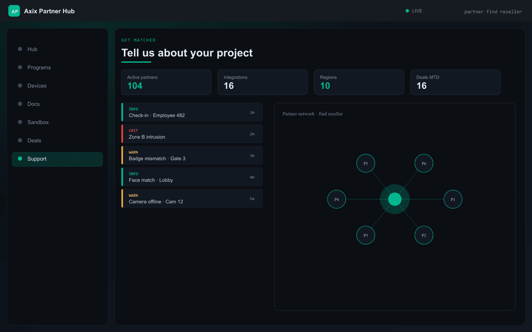Select the Support sidebar item
Viewport: 532px width, 332px height.
[x=57, y=159]
